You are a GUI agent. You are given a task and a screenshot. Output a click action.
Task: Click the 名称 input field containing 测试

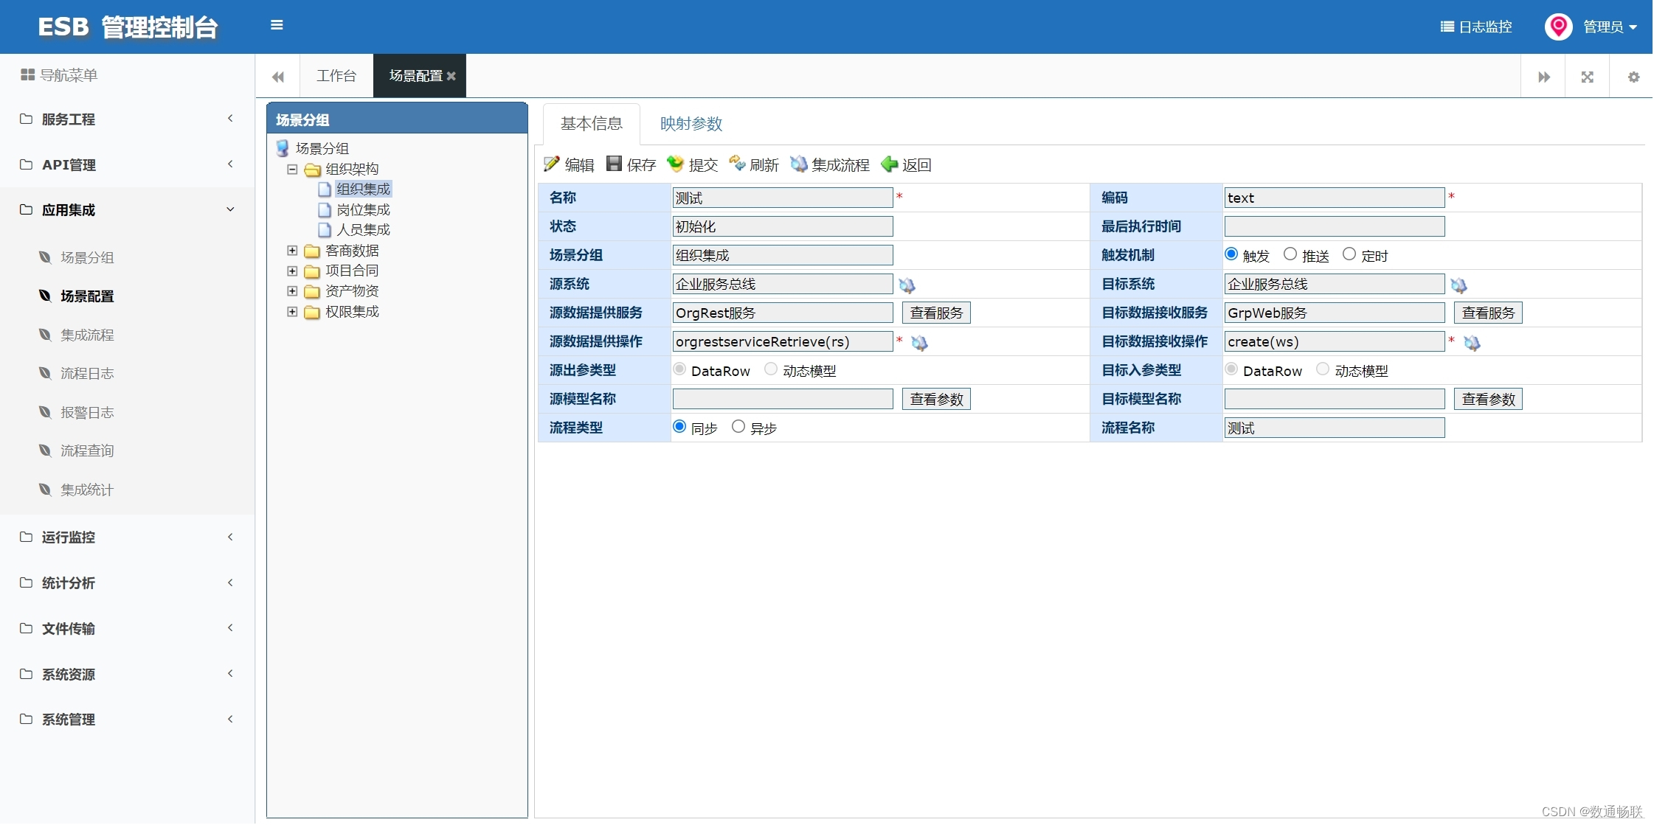pyautogui.click(x=782, y=198)
